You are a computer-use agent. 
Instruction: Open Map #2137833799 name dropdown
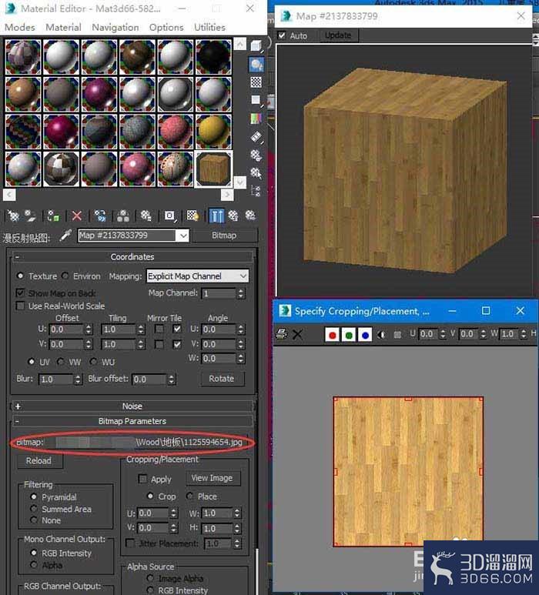click(x=183, y=236)
